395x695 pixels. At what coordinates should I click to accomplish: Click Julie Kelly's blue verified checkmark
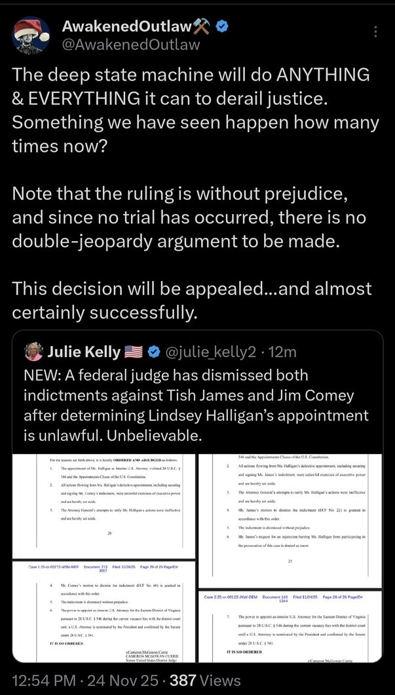(154, 352)
